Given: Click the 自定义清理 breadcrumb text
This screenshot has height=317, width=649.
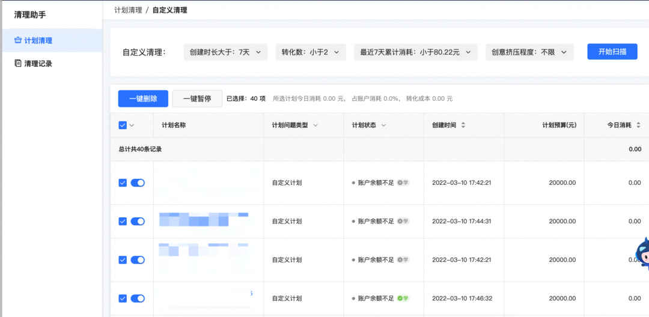Looking at the screenshot, I should [169, 10].
